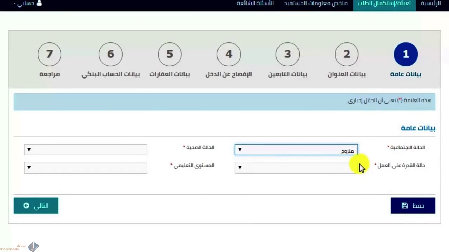Open step 4 الإفصاح عن الدخل circle
Screen dimensions: 449x252
229,54
